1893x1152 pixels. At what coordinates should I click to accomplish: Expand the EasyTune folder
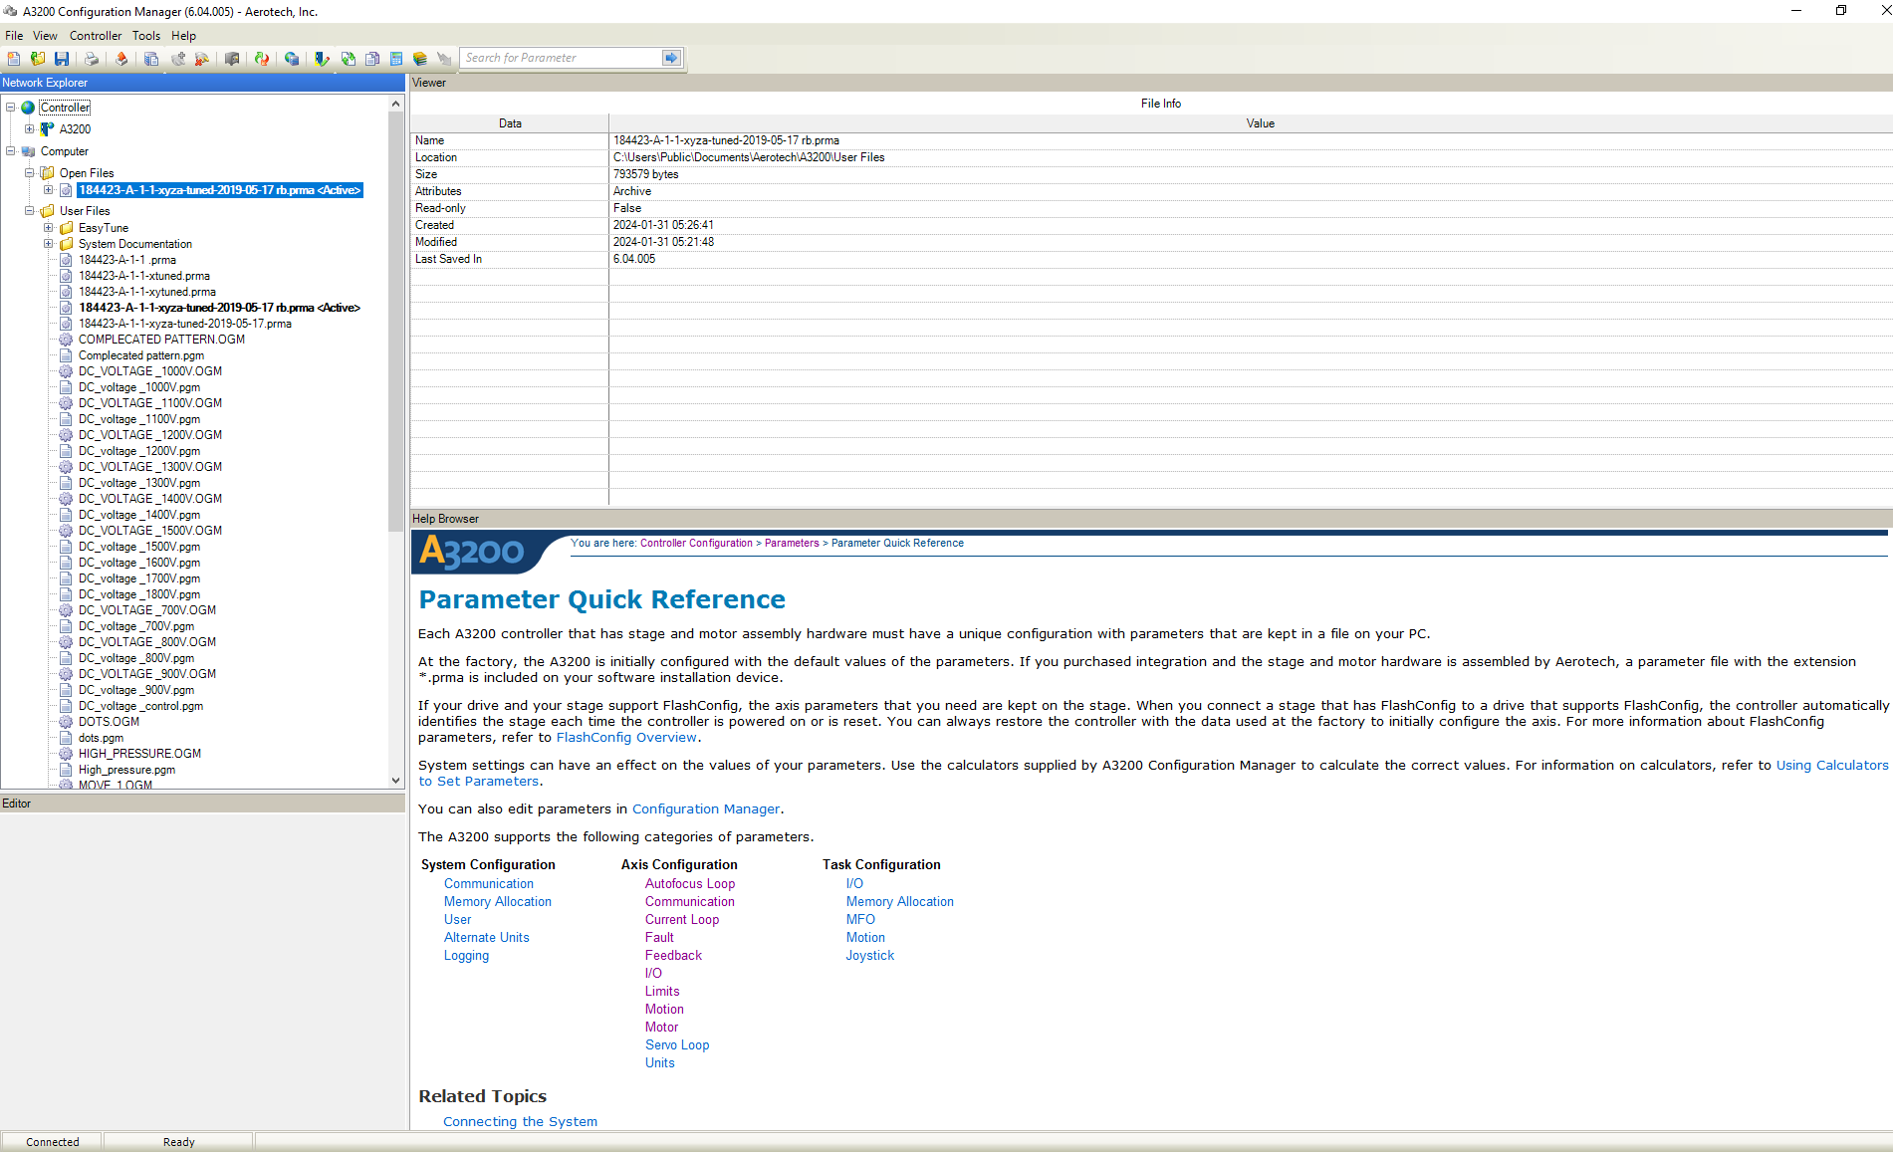coord(49,228)
